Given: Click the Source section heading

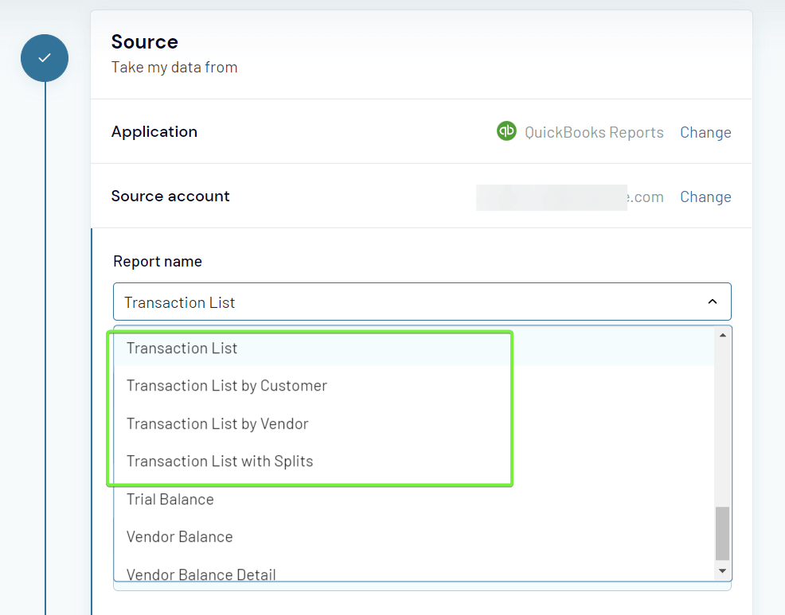Looking at the screenshot, I should [x=145, y=41].
